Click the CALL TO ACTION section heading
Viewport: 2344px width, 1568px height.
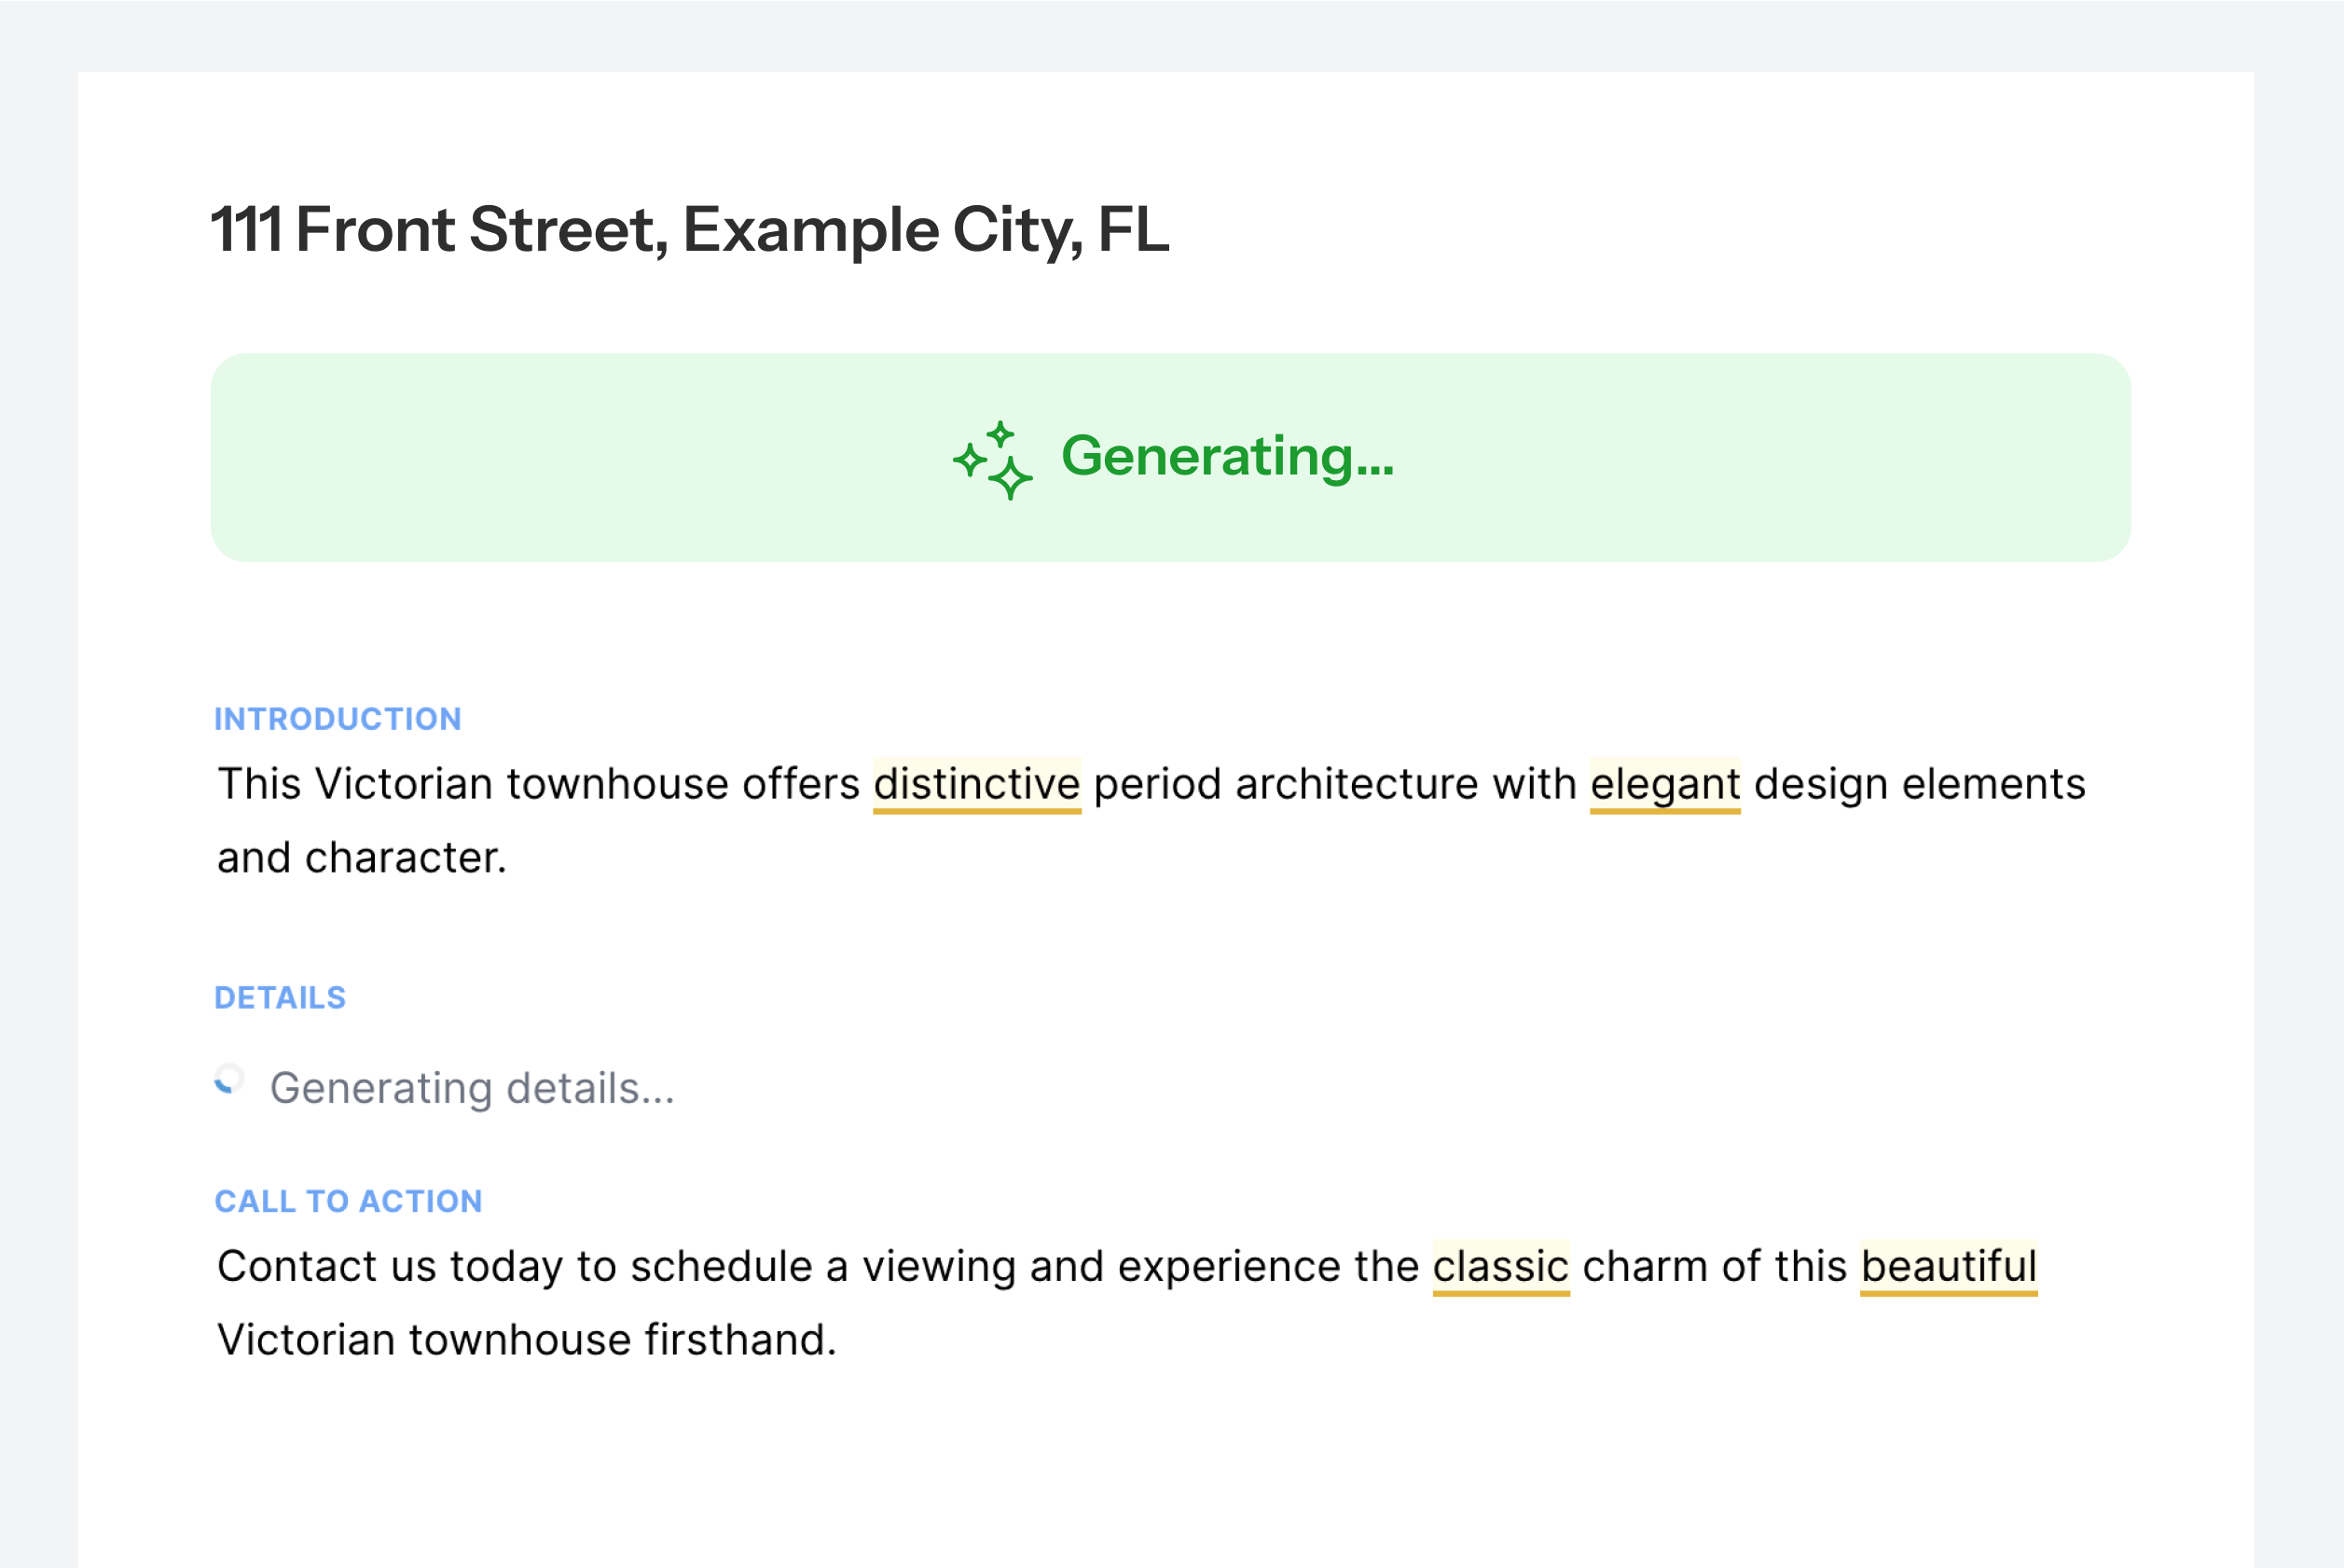pyautogui.click(x=348, y=1201)
